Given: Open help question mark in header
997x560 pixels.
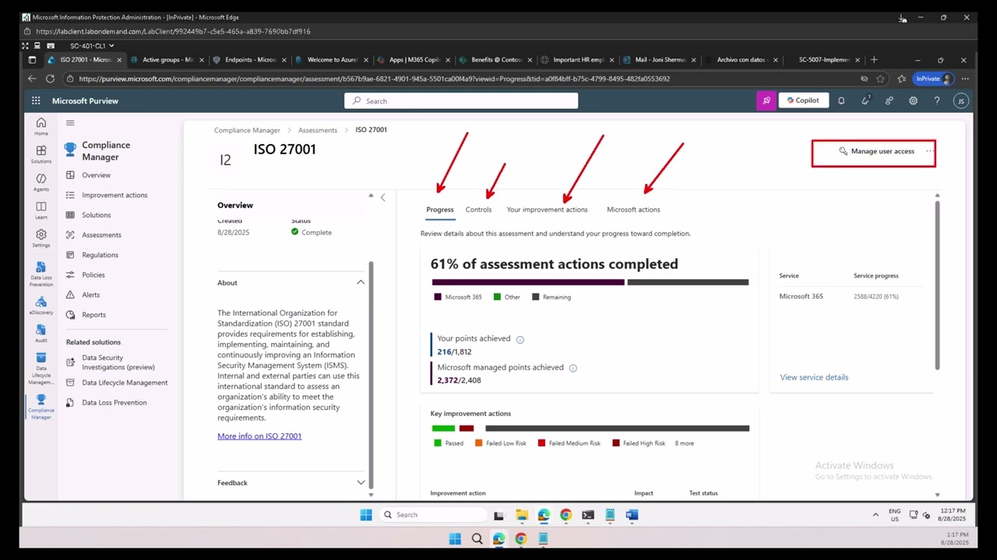Looking at the screenshot, I should click(937, 100).
